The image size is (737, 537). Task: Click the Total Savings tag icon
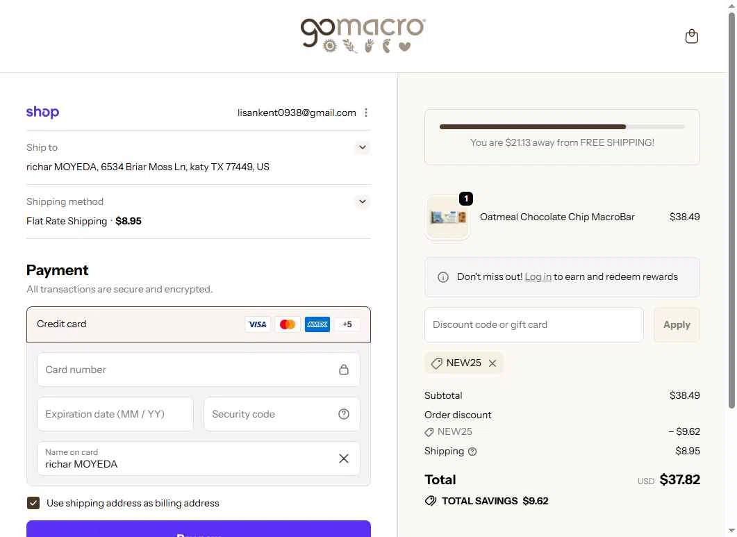coord(431,501)
